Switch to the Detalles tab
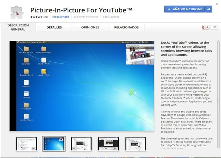The width and height of the screenshot is (221, 158). [54, 28]
